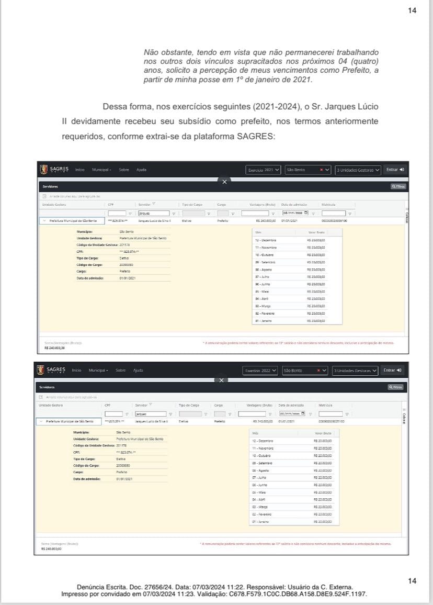Open Municipal menu in 2021 navbar
This screenshot has width=433, height=605.
click(101, 170)
